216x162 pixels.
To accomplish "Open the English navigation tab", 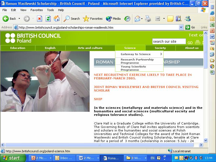I will (x=50, y=48).
